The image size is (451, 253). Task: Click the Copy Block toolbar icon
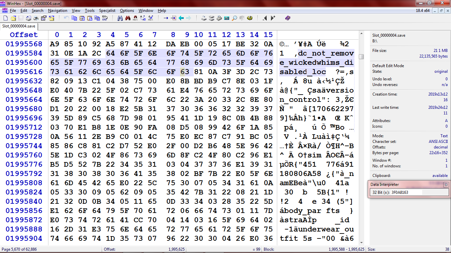click(x=74, y=18)
